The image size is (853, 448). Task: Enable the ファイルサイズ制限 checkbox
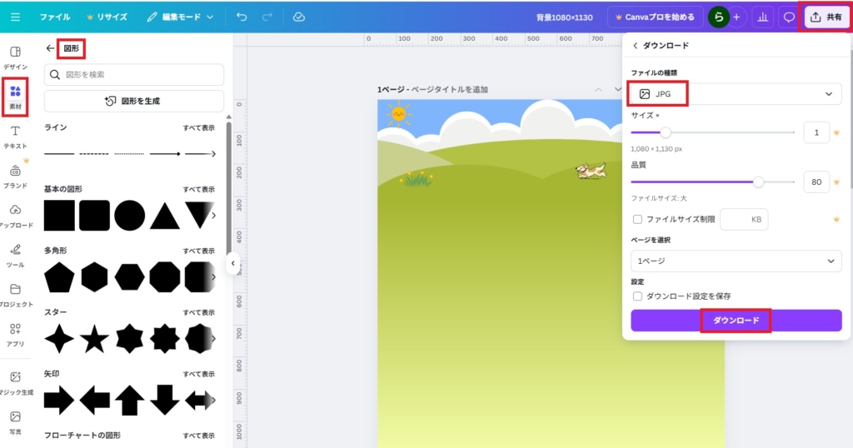click(637, 220)
